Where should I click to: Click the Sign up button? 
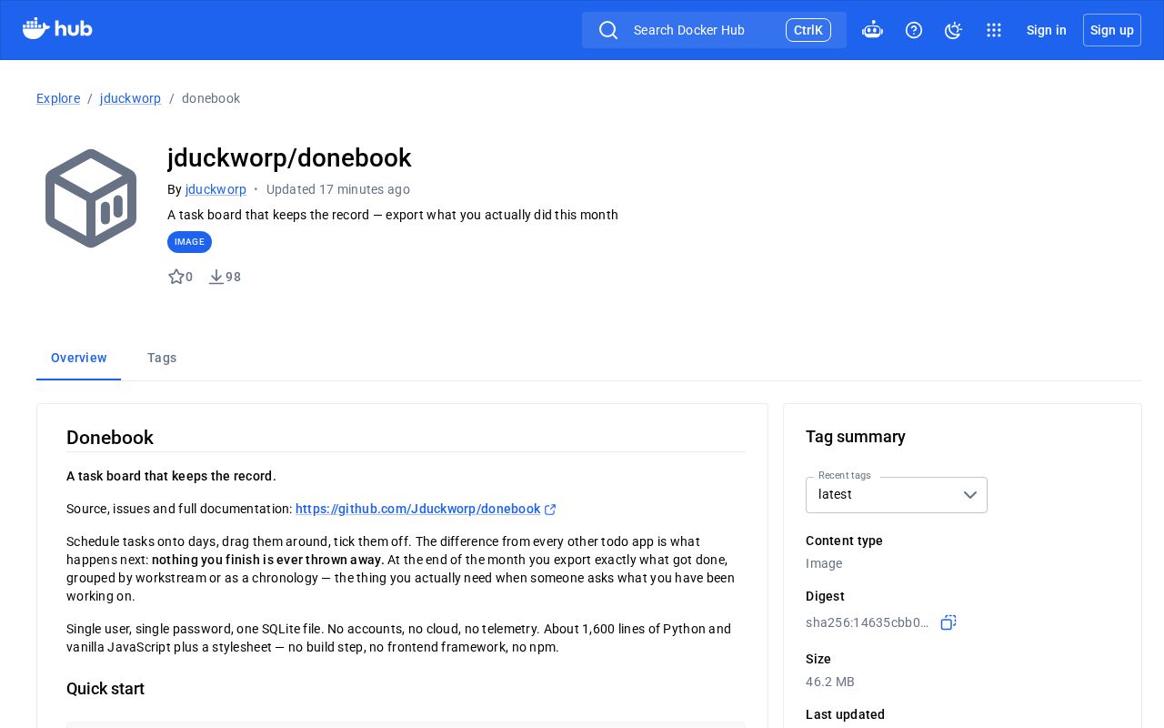click(x=1112, y=30)
